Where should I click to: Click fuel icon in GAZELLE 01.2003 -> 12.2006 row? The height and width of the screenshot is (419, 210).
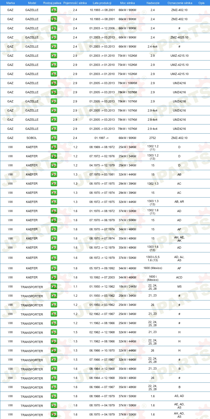coord(54,28)
